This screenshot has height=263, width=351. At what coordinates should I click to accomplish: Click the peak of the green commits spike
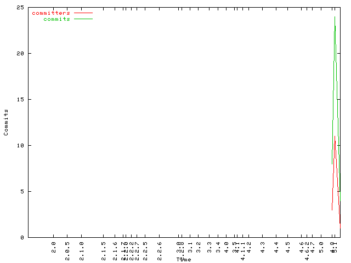pyautogui.click(x=335, y=17)
